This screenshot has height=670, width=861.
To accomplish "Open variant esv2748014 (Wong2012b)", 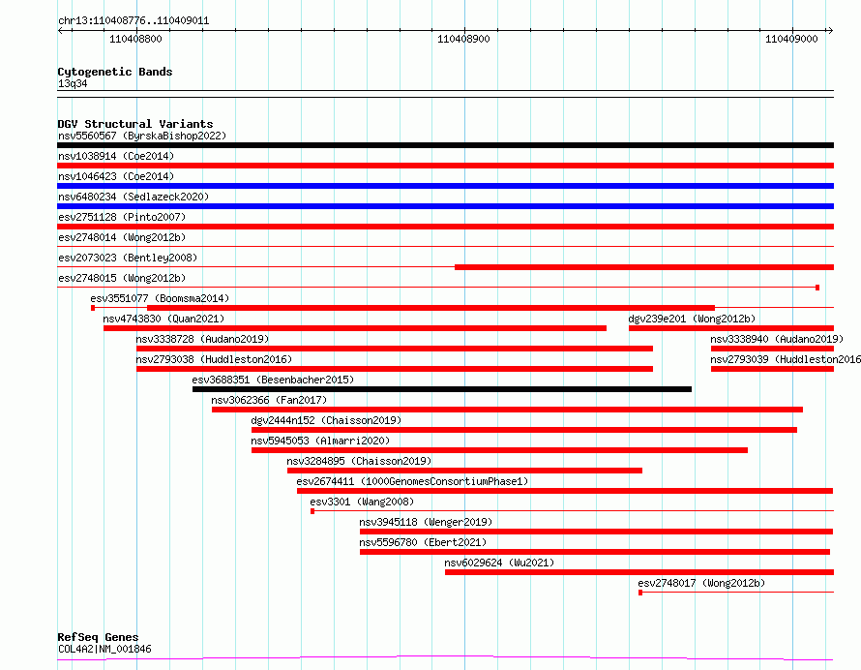I will click(x=122, y=237).
